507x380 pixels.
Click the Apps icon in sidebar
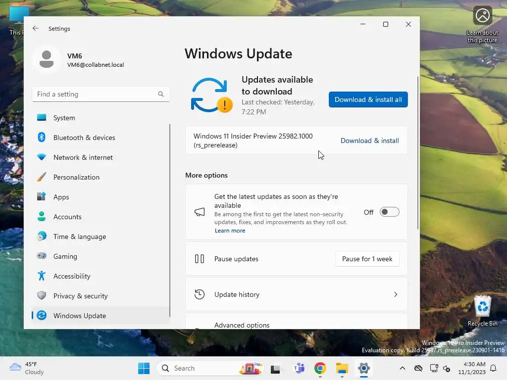pos(42,196)
